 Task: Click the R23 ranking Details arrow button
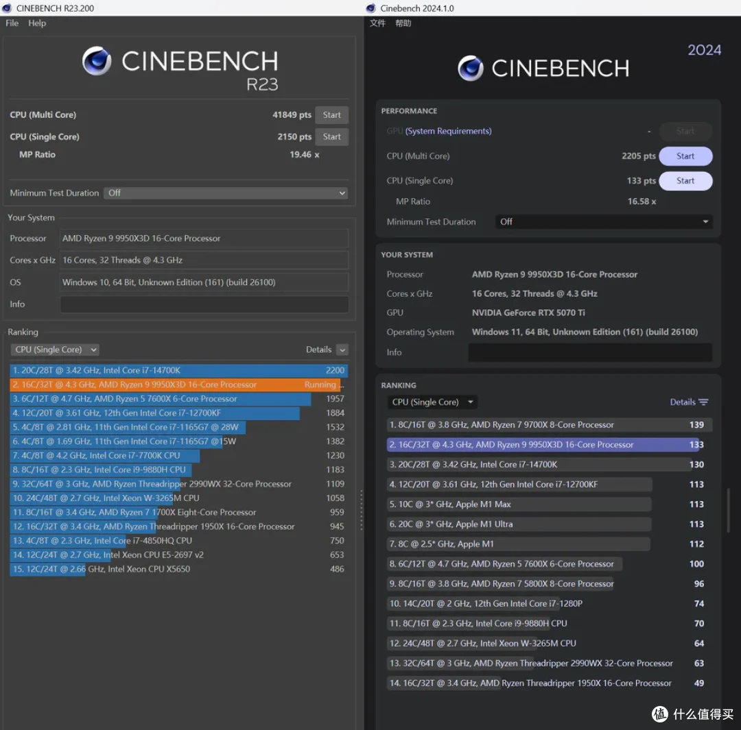pyautogui.click(x=342, y=350)
